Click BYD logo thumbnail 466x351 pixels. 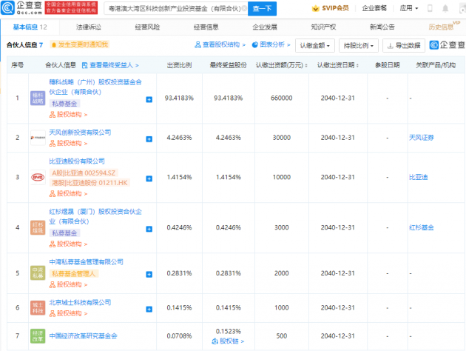(x=38, y=177)
